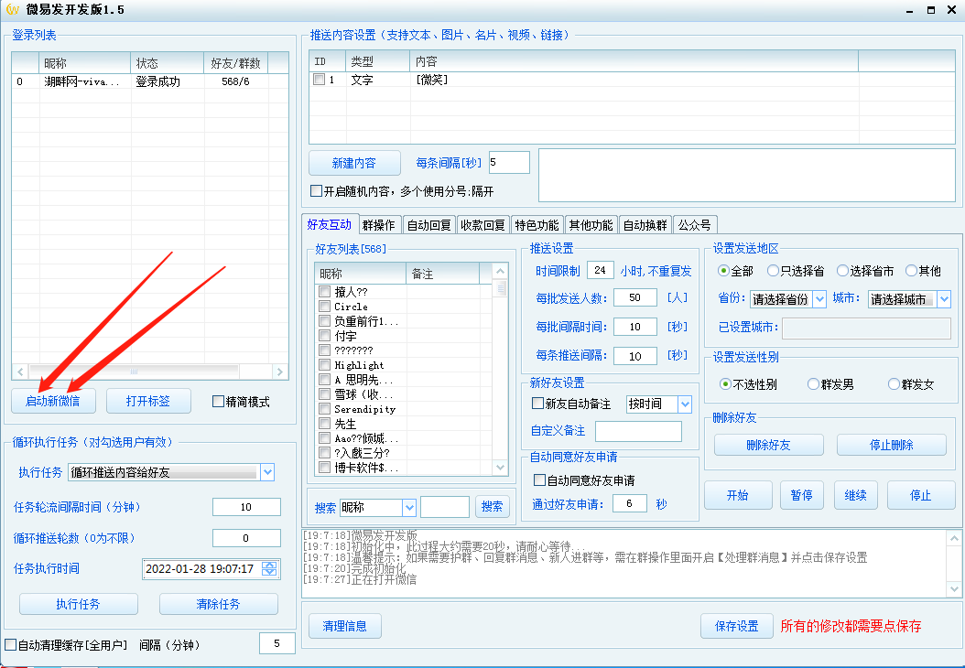The height and width of the screenshot is (668, 965).
Task: Open the 执行任务 dropdown
Action: (x=267, y=472)
